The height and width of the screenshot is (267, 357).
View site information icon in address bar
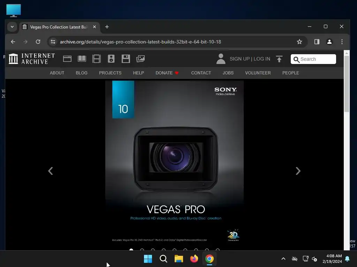(53, 42)
